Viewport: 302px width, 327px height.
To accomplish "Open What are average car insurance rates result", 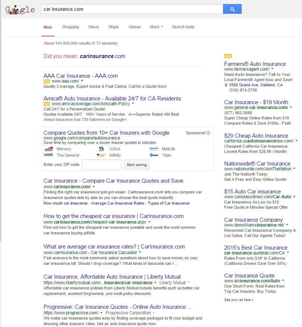I will pos(114,247).
